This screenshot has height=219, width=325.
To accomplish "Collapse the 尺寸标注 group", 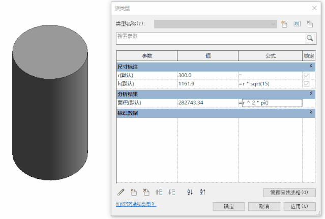I will point(311,66).
